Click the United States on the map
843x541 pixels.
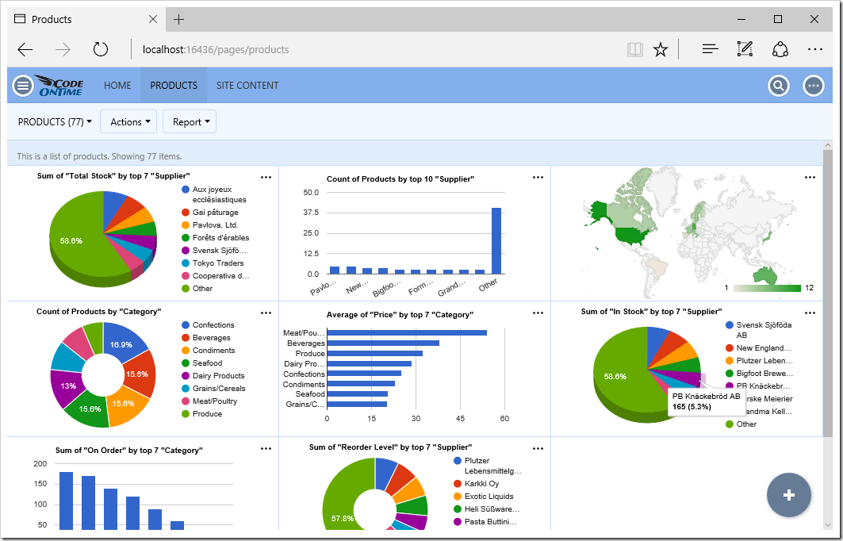click(x=630, y=235)
